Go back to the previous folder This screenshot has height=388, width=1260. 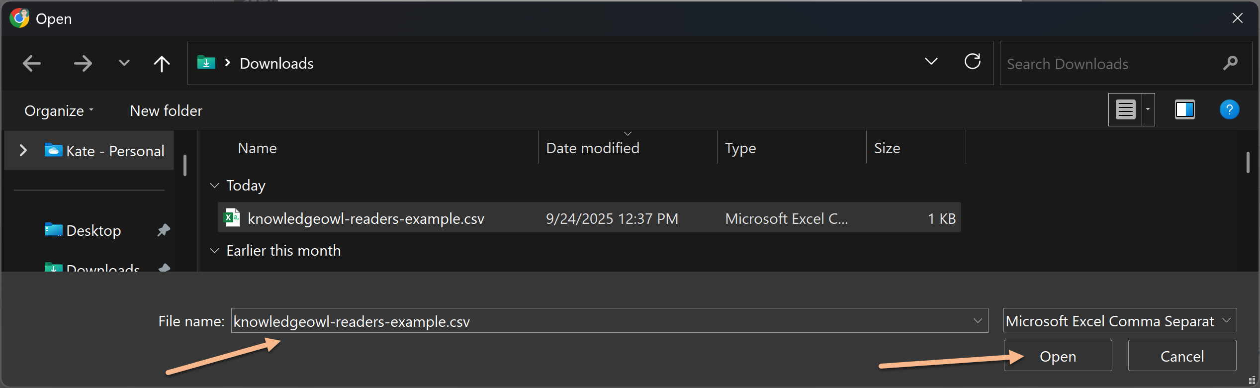32,63
